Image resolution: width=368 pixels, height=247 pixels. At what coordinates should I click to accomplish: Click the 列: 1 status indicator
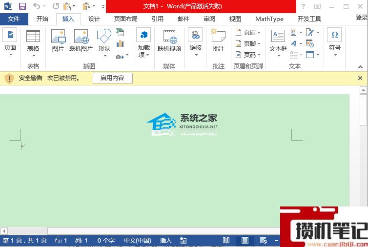tap(81, 241)
